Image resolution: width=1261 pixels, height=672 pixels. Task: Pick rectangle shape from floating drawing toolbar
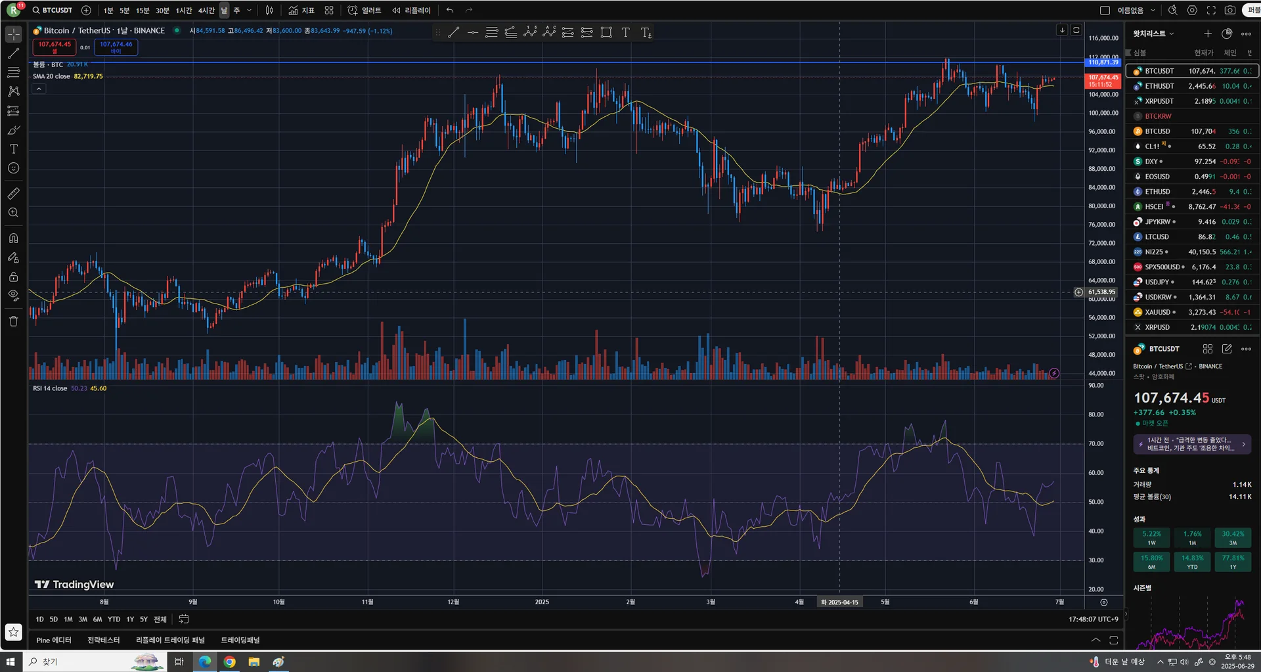(606, 32)
